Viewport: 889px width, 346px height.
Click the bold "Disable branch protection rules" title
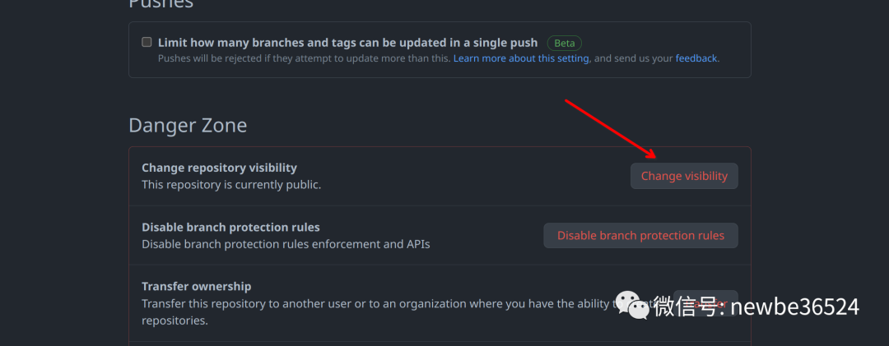pyautogui.click(x=230, y=227)
